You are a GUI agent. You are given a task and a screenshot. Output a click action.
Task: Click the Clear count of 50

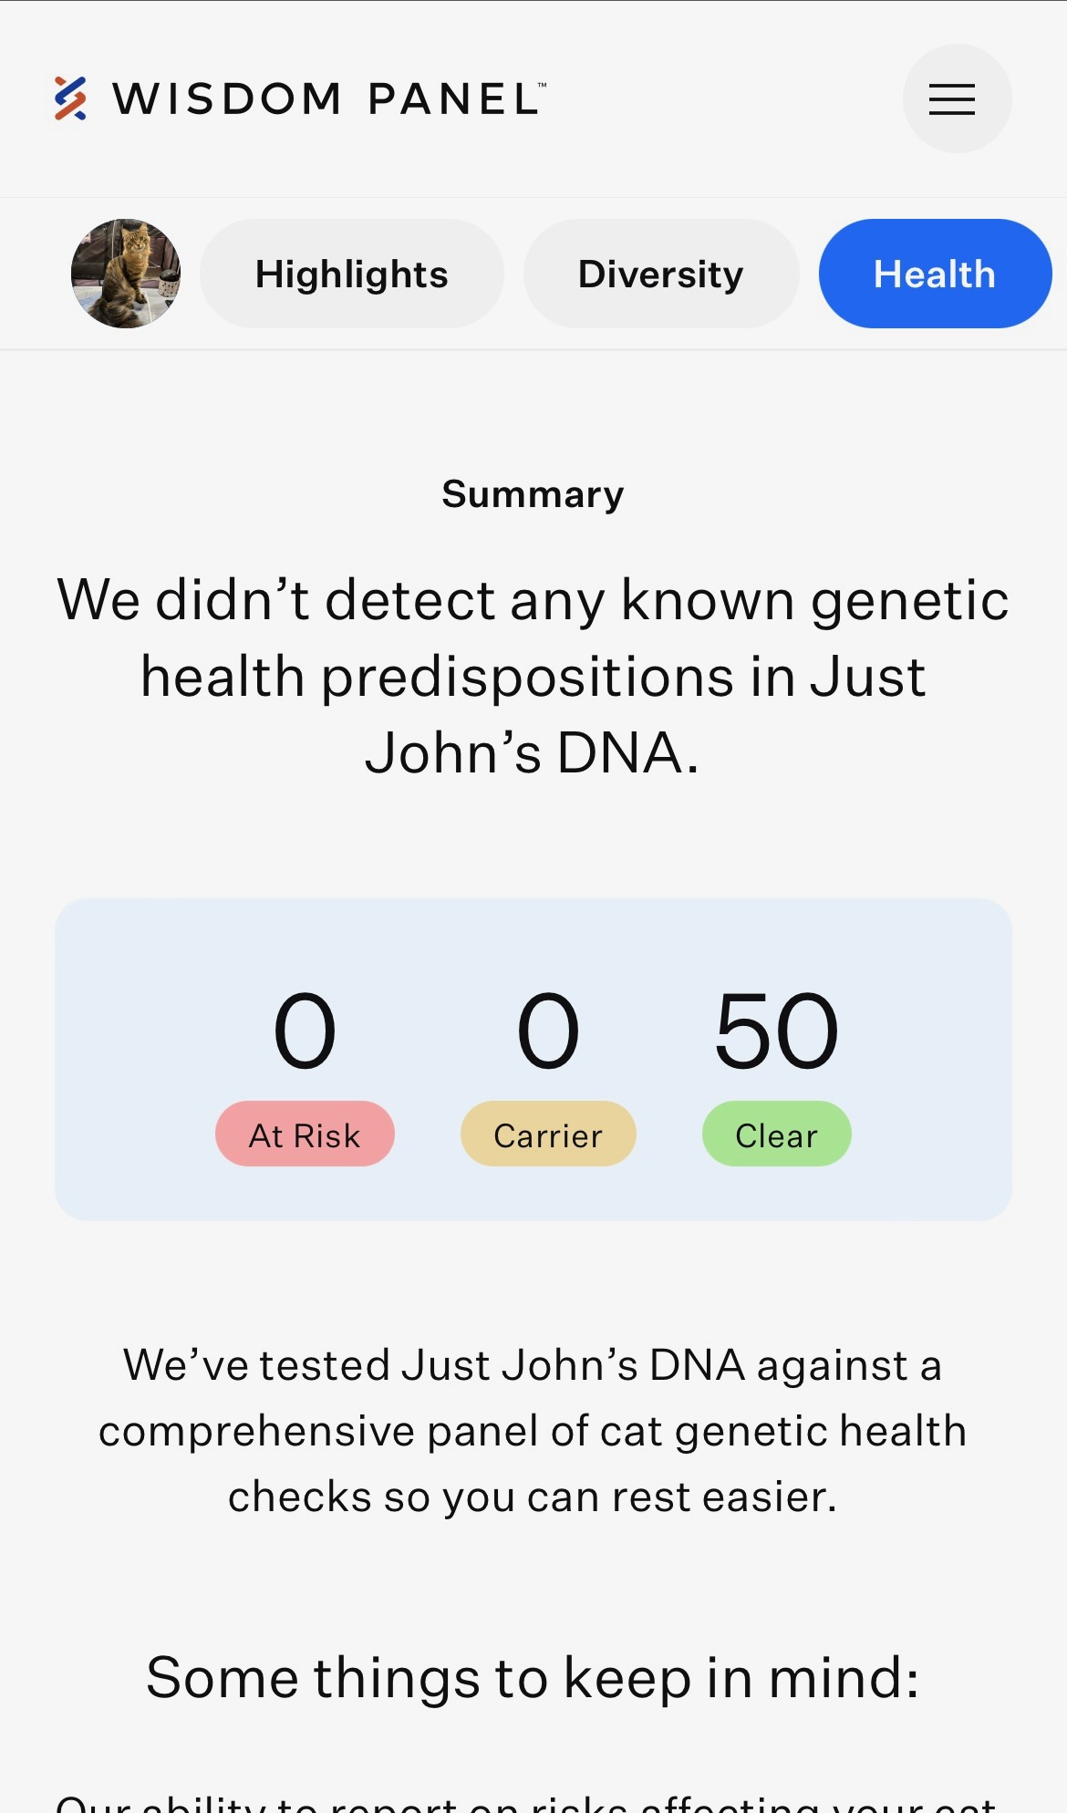click(x=776, y=1031)
